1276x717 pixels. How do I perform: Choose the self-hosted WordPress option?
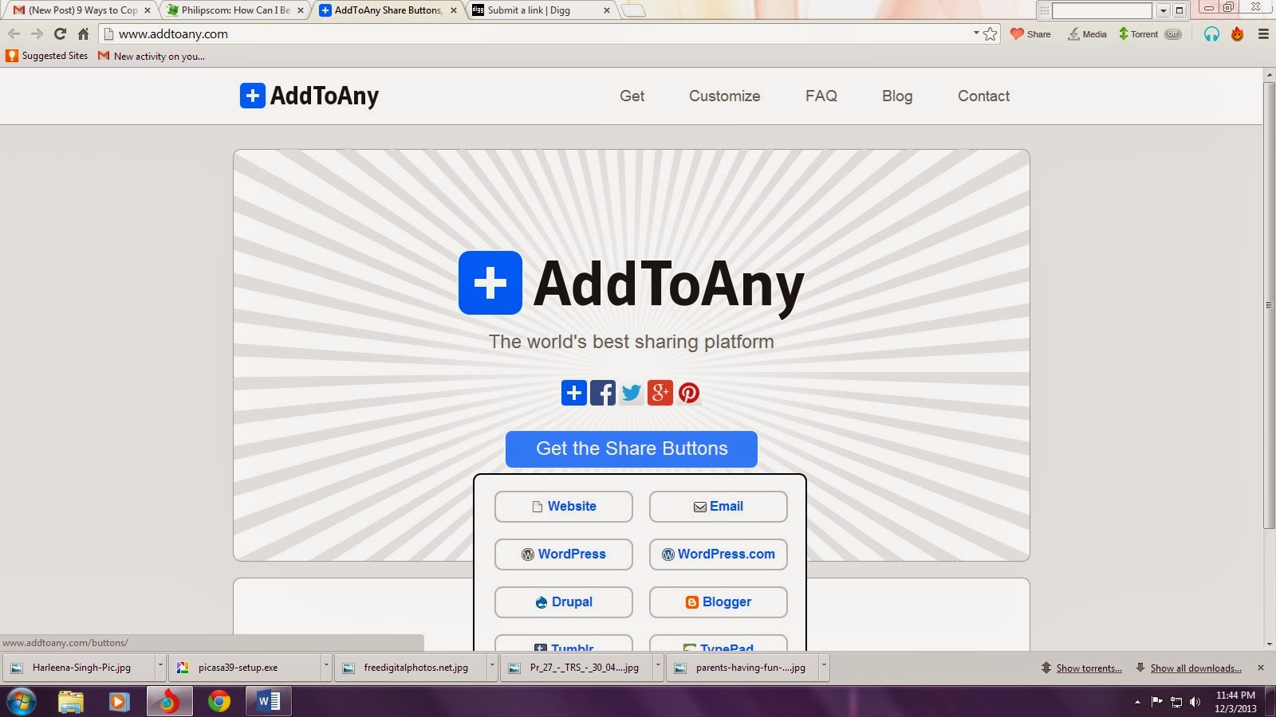[x=564, y=554]
